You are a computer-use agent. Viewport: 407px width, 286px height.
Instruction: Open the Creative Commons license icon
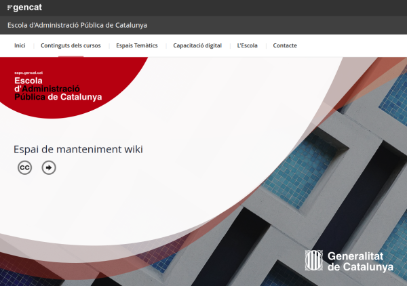click(24, 167)
